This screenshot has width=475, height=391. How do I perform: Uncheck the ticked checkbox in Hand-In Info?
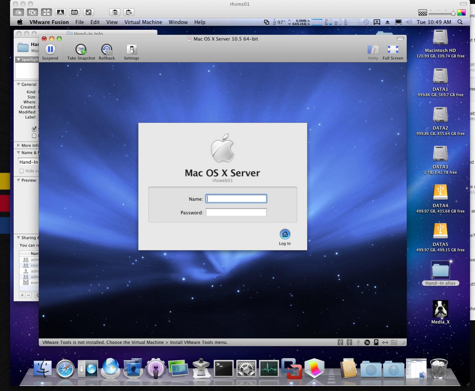(x=34, y=129)
